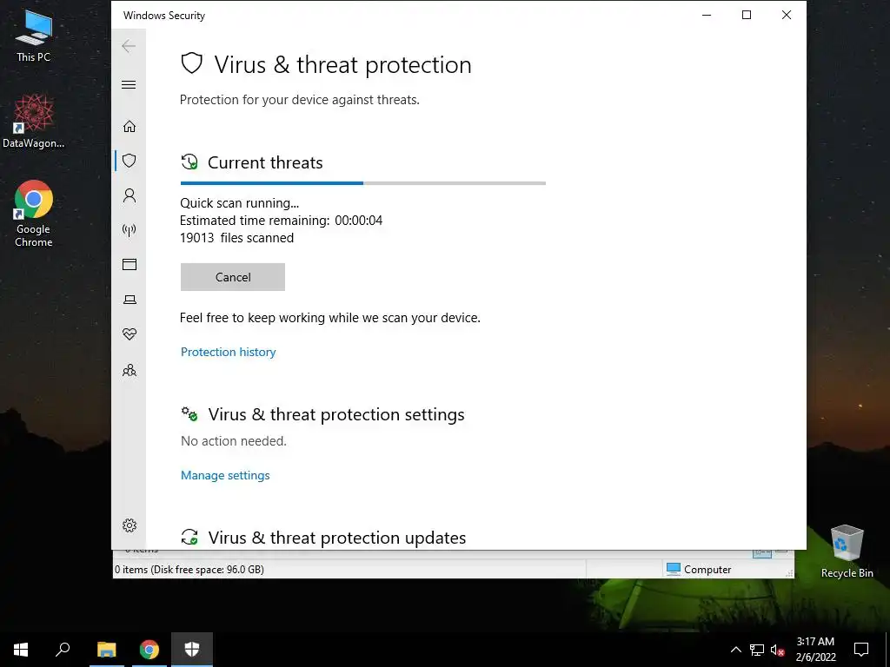Select the DataWagon desktop shortcut
Viewport: 890px width, 667px height.
coord(34,122)
